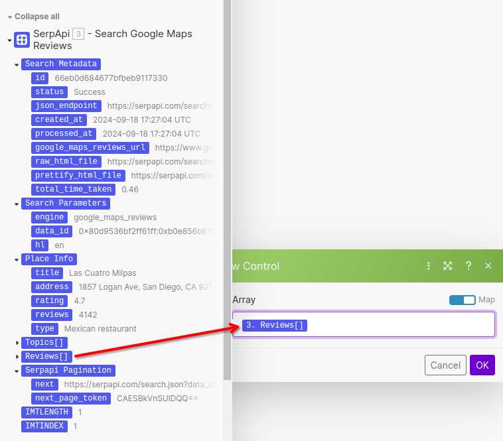The image size is (503, 441).
Task: Select the IMTINDEX variable tag
Action: (44, 426)
